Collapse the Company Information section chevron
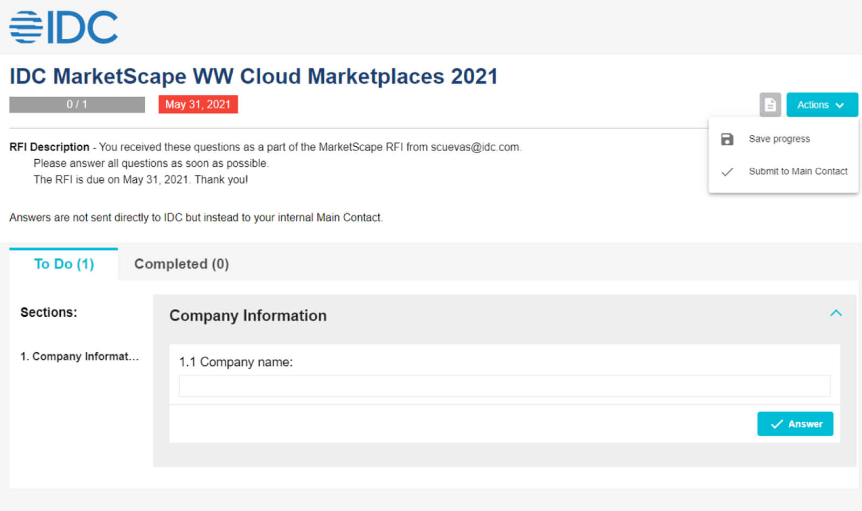The image size is (862, 511). (836, 313)
